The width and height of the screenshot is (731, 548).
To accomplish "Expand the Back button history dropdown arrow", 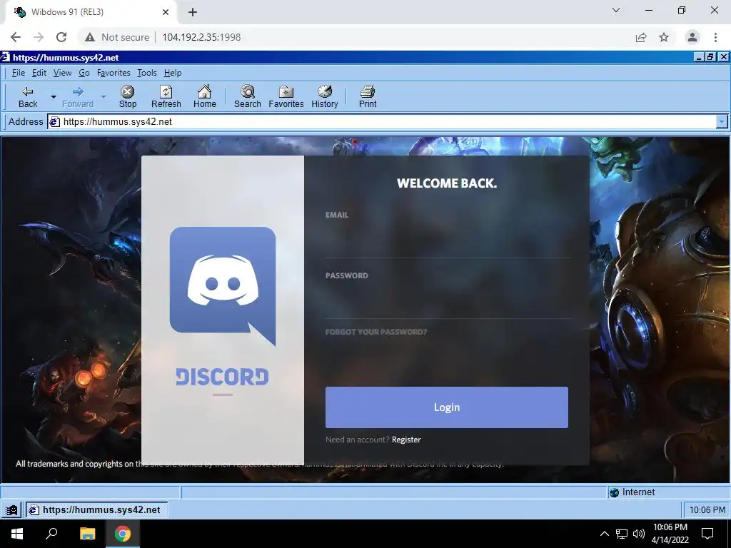I will click(x=53, y=97).
